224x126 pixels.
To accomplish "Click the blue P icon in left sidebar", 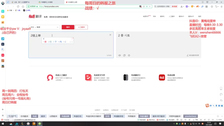I will [3, 39].
